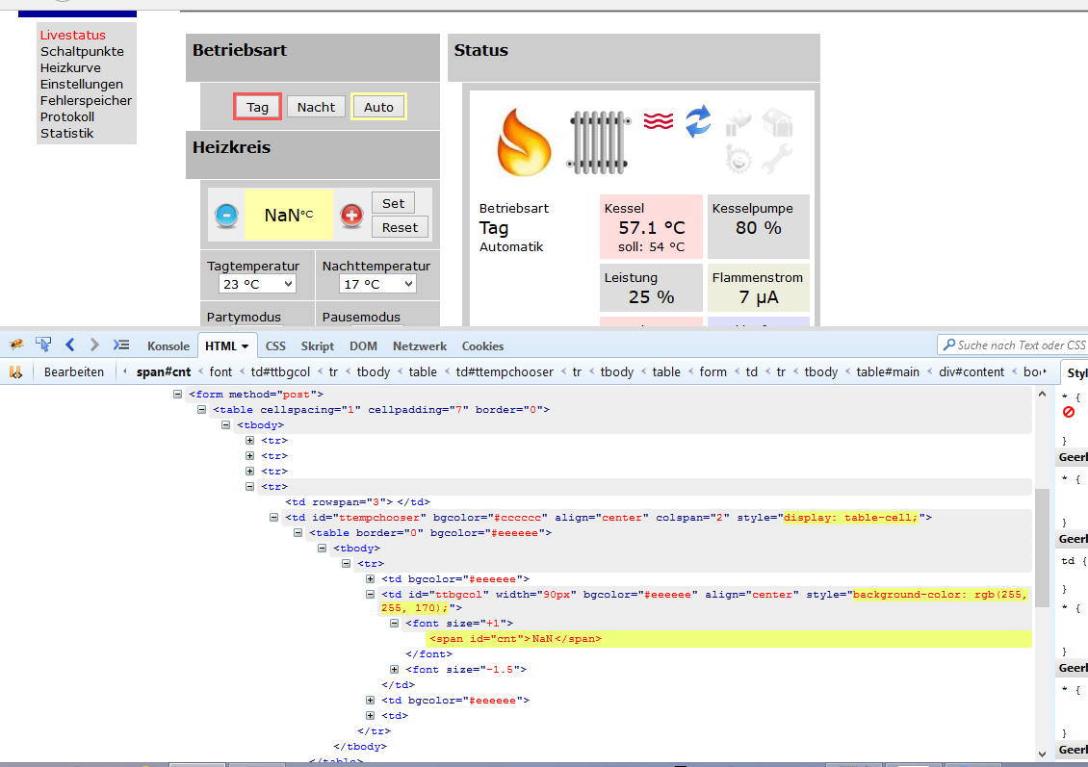Click the Flammenstrom 7 µA cell

click(x=759, y=288)
